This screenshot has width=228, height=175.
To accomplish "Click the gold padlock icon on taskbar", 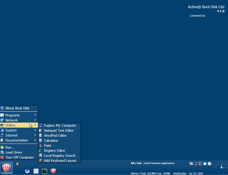I will [17, 164].
